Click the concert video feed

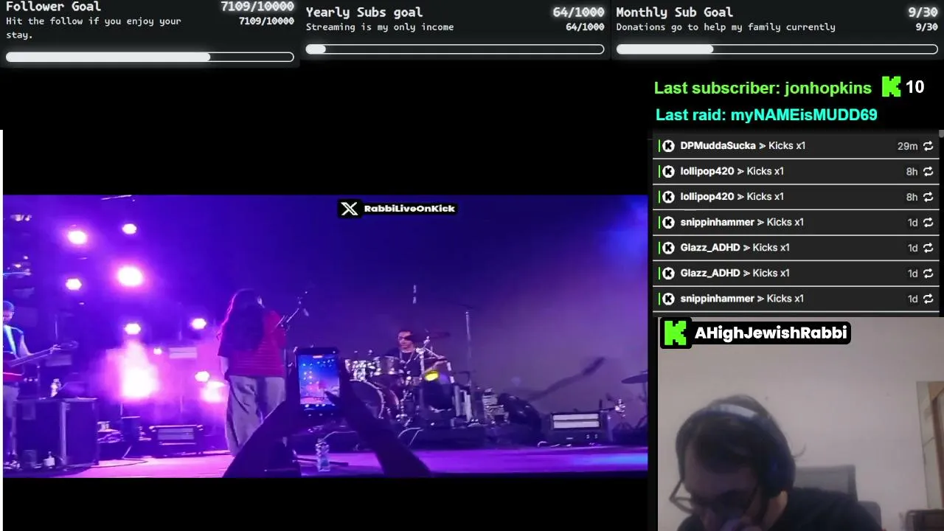[x=325, y=336]
